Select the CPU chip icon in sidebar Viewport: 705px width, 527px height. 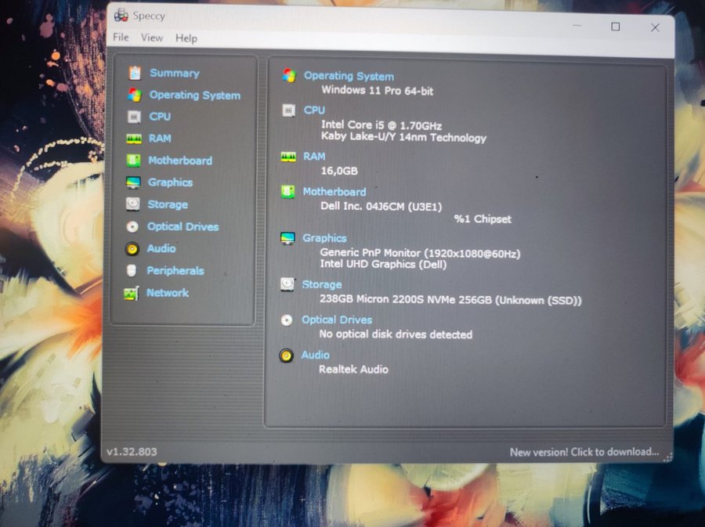134,117
